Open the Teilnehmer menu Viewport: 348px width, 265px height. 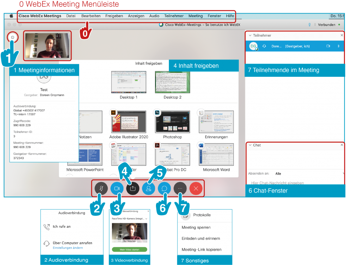point(174,16)
